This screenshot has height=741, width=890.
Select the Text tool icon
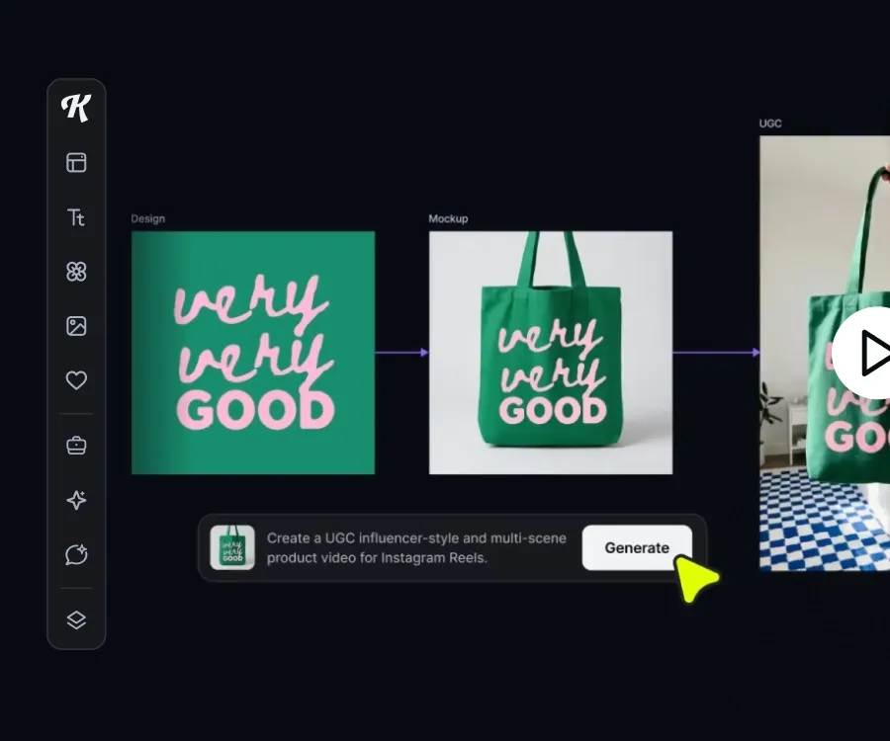[x=76, y=217]
